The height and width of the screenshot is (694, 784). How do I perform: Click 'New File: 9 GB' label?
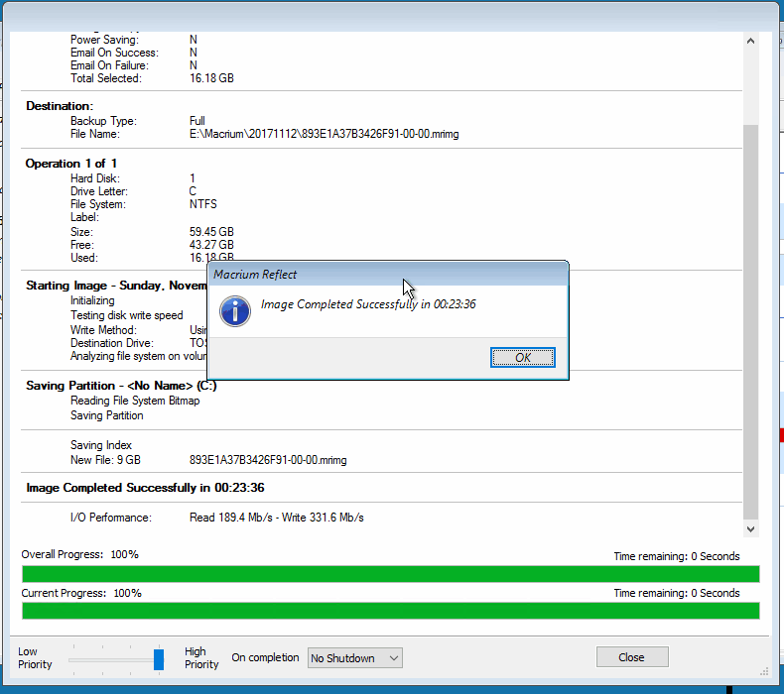tap(105, 460)
